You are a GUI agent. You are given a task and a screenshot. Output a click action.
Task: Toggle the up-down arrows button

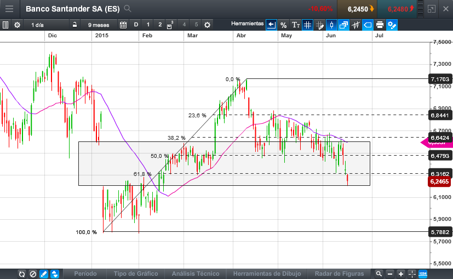click(55, 274)
